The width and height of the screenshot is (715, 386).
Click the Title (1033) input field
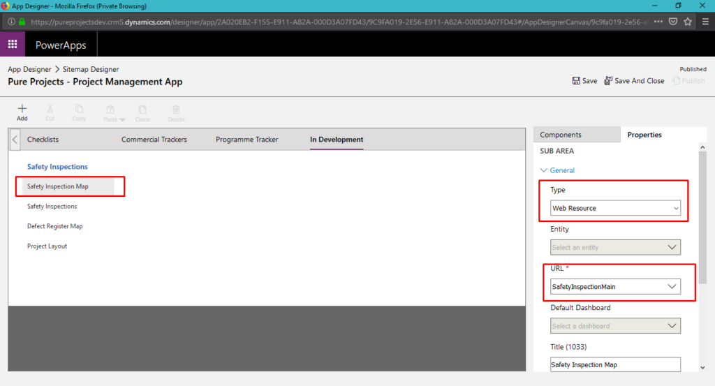coord(615,364)
